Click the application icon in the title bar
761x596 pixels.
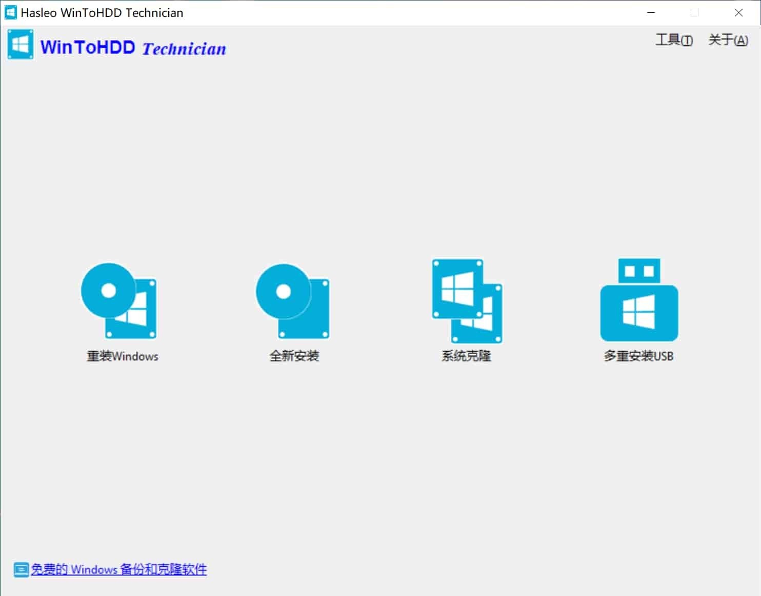click(x=10, y=12)
